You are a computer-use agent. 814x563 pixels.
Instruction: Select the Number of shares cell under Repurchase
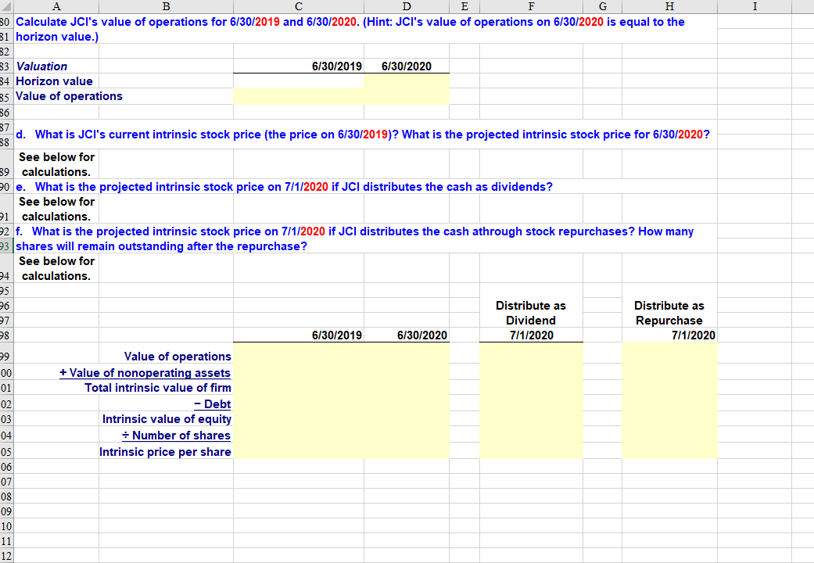[669, 434]
